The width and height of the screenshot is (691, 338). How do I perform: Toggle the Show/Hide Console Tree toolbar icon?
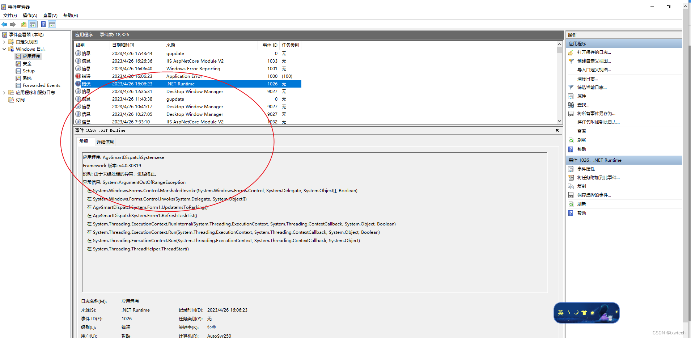pyautogui.click(x=33, y=24)
